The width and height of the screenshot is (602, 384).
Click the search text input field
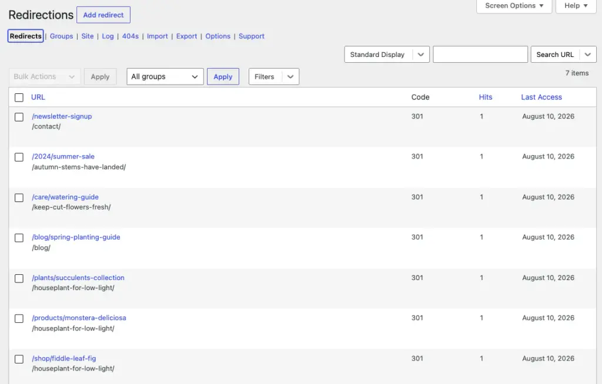coord(480,55)
